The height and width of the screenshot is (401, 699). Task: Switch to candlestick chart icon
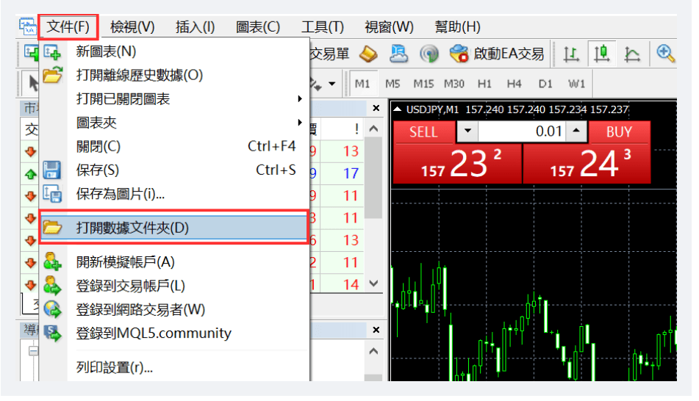pyautogui.click(x=602, y=54)
